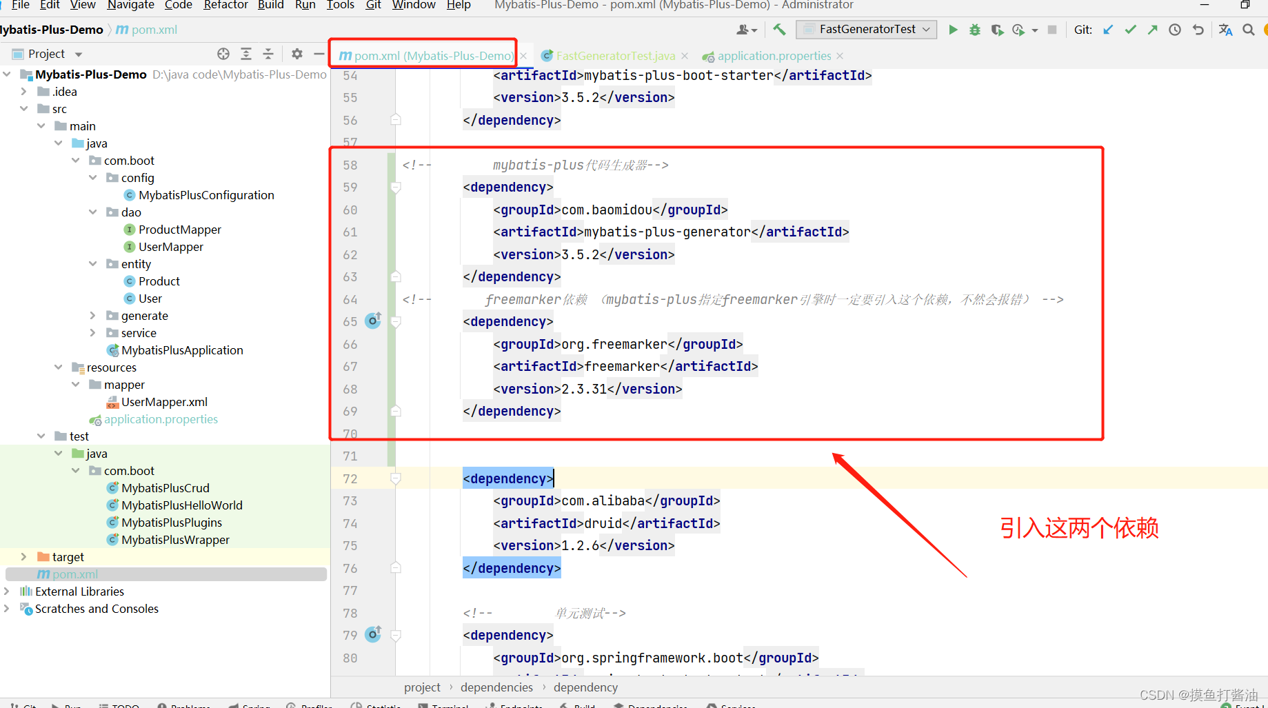Open Project panel settings gear
1268x708 pixels.
pyautogui.click(x=297, y=54)
